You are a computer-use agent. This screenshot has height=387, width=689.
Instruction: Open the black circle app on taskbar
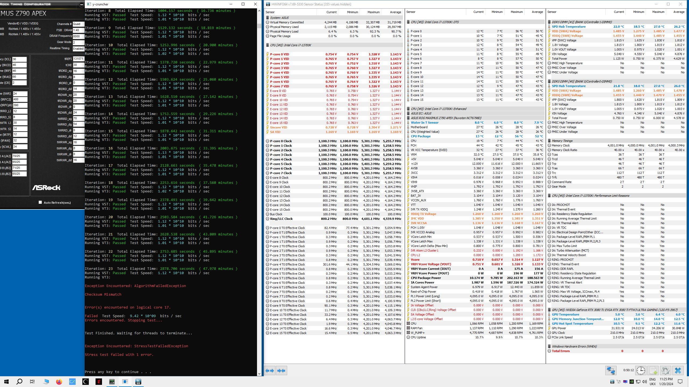pos(86,382)
